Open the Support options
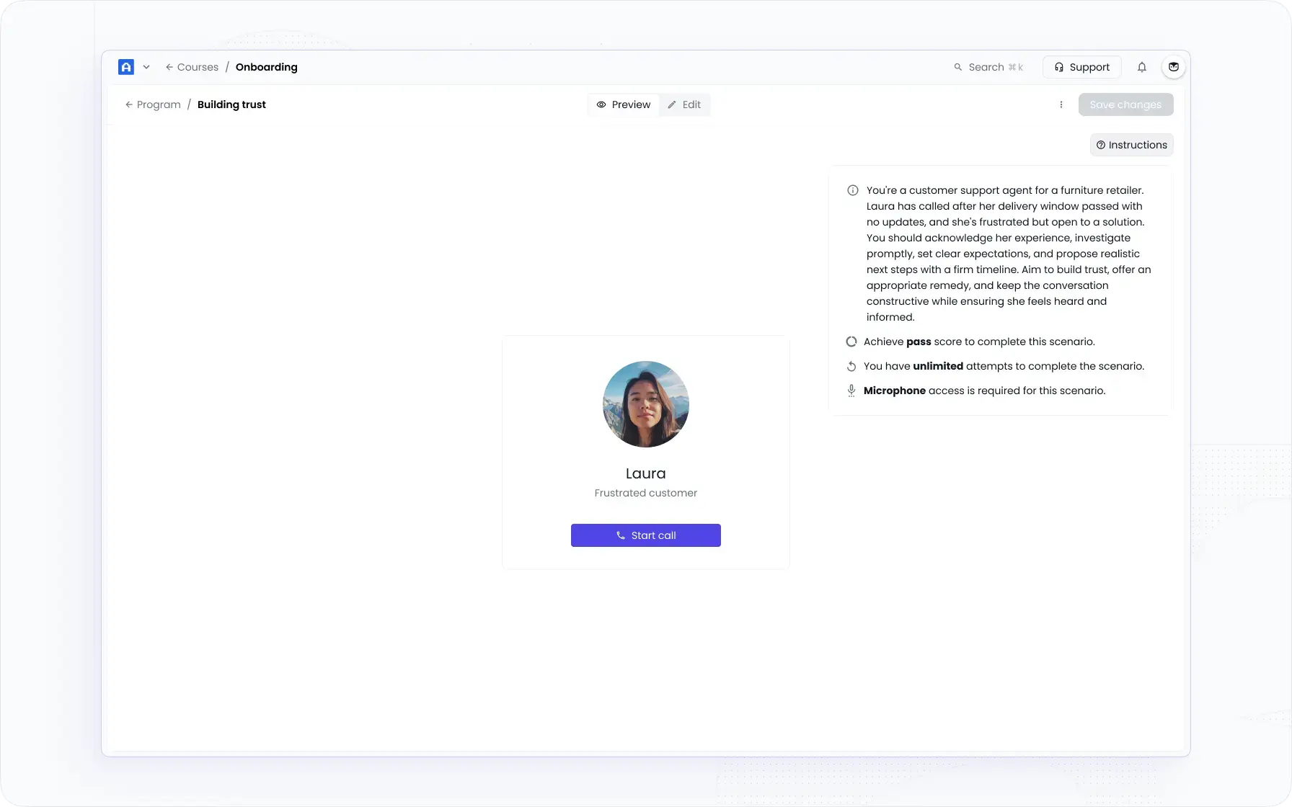 point(1082,67)
